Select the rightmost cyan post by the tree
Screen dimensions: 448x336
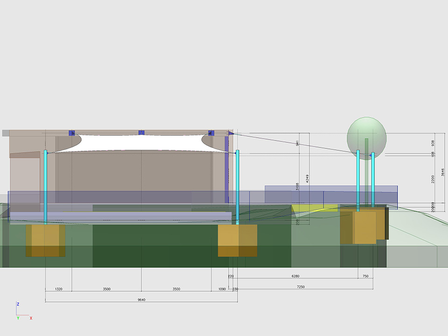[x=373, y=180]
